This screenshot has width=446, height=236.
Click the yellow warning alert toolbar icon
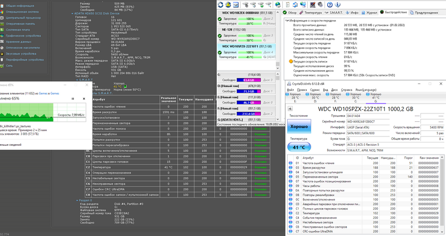[x=228, y=5]
